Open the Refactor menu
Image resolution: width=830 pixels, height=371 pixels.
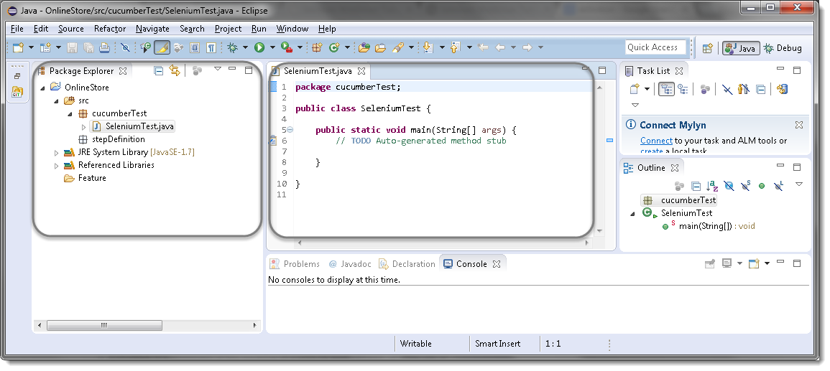110,29
